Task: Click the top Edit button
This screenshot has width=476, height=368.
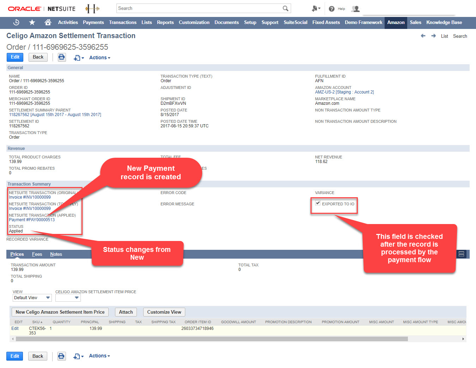Action: point(15,57)
